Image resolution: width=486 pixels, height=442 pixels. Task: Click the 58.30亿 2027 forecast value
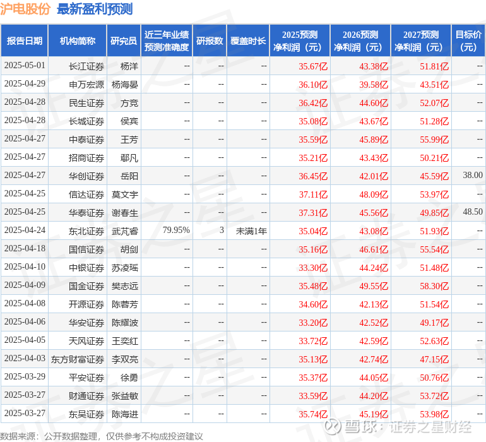pos(434,286)
